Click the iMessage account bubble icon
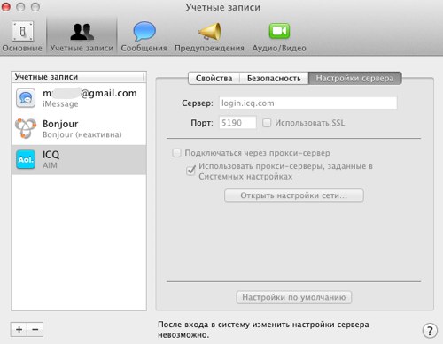 point(26,98)
